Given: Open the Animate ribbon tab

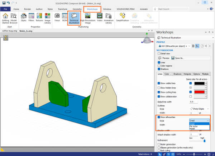Looking at the screenshot, I should (x=144, y=9).
